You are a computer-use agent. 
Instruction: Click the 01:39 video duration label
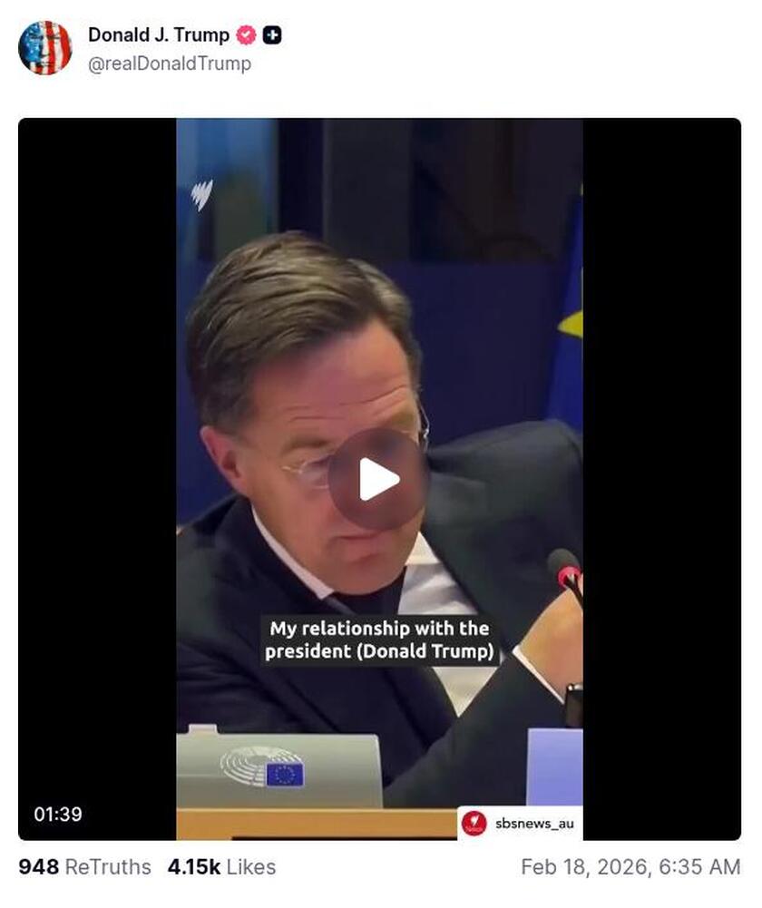(58, 815)
